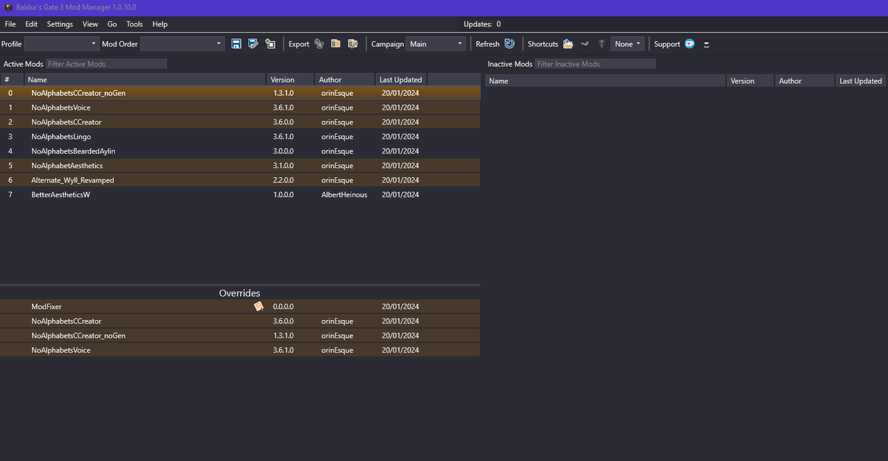Click the last Support icon at toolbar end
Image resolution: width=888 pixels, height=461 pixels.
point(706,44)
